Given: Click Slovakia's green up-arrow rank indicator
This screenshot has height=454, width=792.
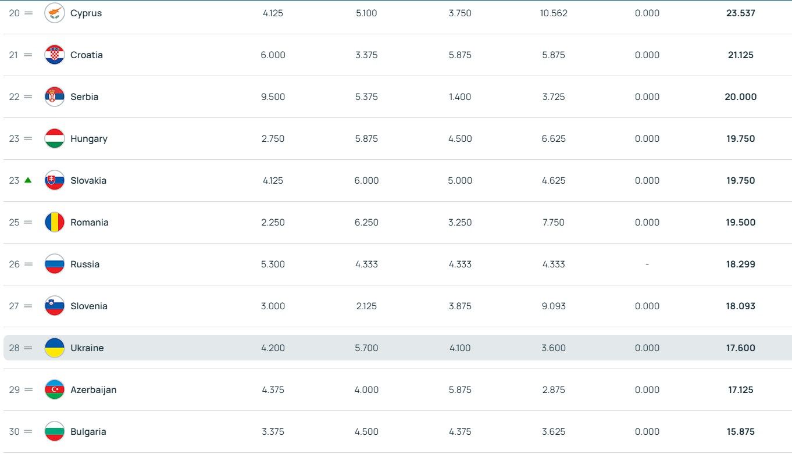Looking at the screenshot, I should click(x=28, y=180).
